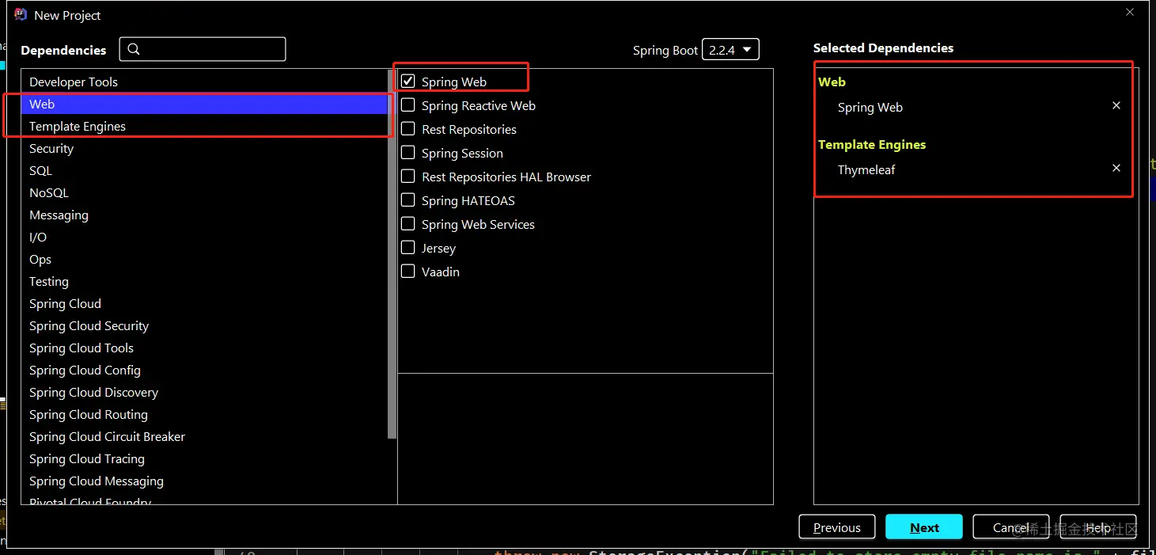Viewport: 1156px width, 555px height.
Task: Select the NoSQL category
Action: tap(204, 192)
